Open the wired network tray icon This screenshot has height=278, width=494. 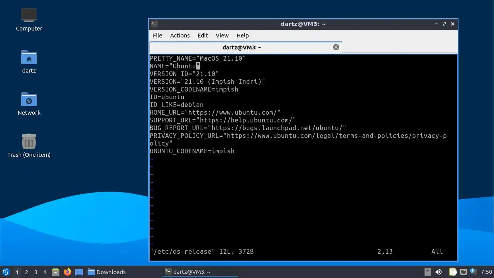click(463, 272)
